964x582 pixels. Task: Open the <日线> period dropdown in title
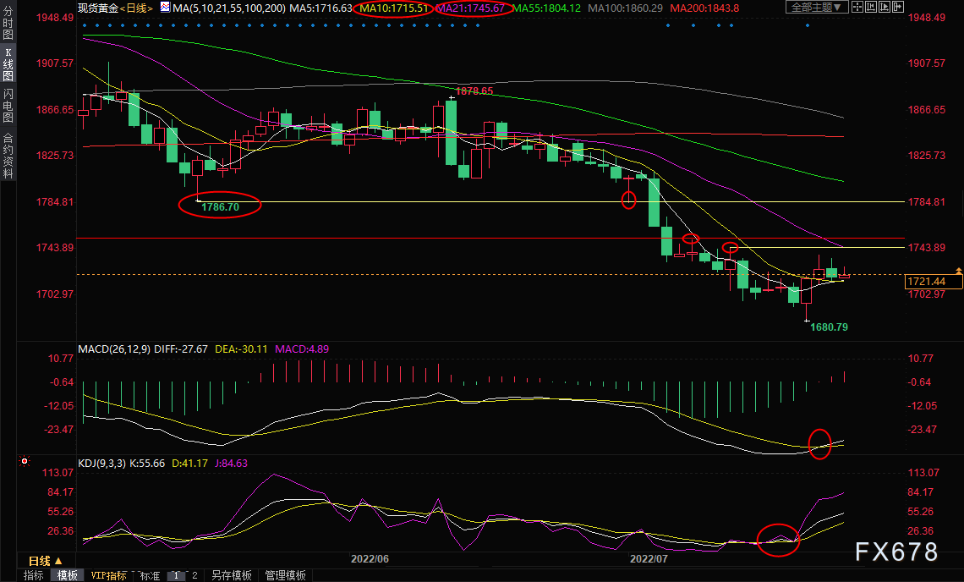click(x=135, y=8)
